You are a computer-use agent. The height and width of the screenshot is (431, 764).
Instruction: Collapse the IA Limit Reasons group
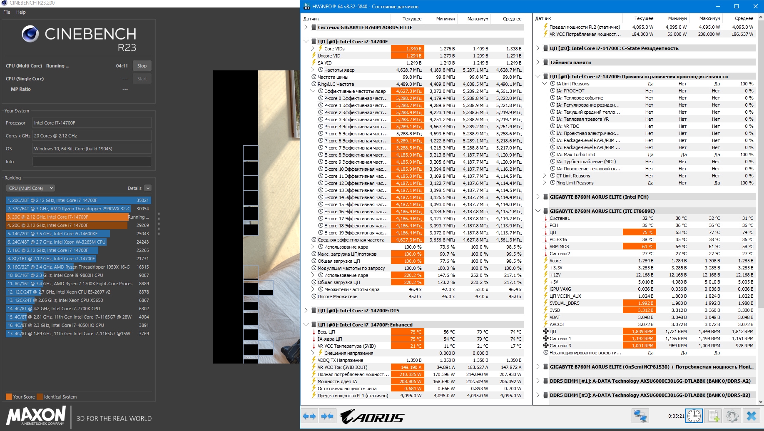(x=545, y=84)
